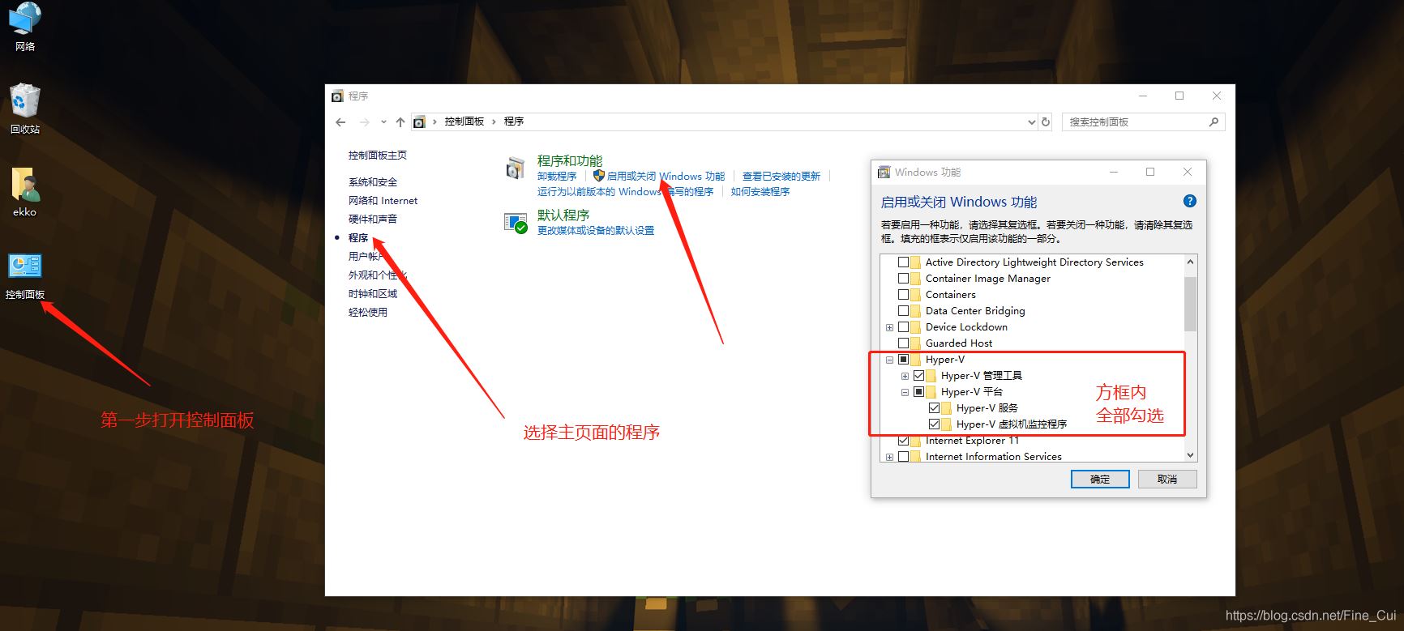Image resolution: width=1404 pixels, height=631 pixels.
Task: Open the 网络 network desktop icon
Action: [x=24, y=19]
